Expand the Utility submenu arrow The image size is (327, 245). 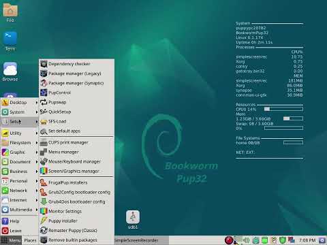click(x=37, y=133)
